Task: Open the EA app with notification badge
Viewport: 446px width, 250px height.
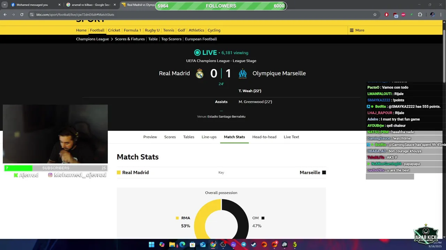Action: point(275,244)
